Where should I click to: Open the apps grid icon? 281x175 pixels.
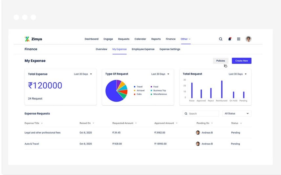click(x=239, y=39)
